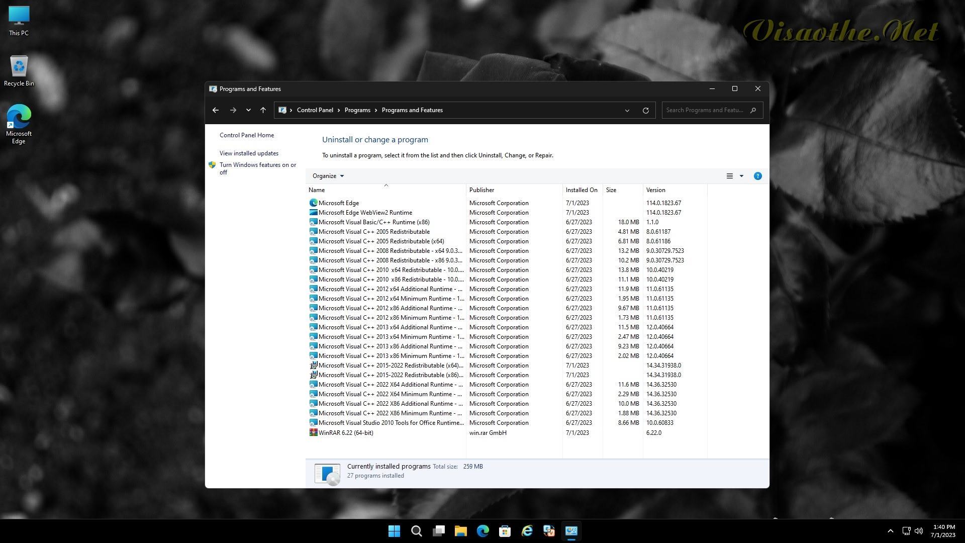The width and height of the screenshot is (965, 543).
Task: Click icon of Visual C++ 2015-2022 Redistributable (x64)
Action: point(313,366)
